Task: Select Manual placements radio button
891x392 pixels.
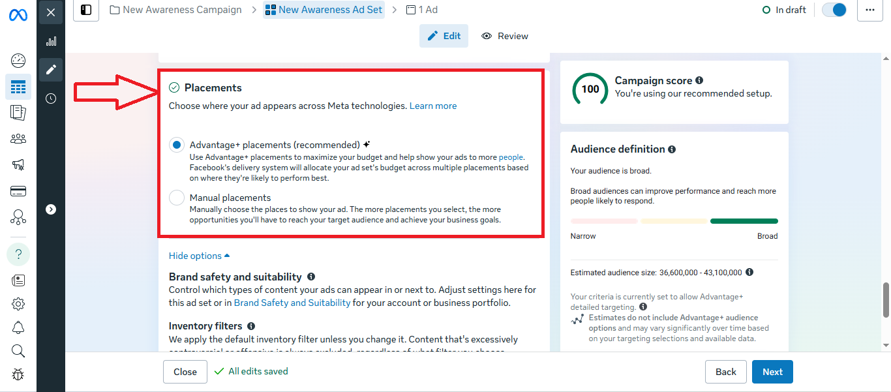Action: point(177,198)
